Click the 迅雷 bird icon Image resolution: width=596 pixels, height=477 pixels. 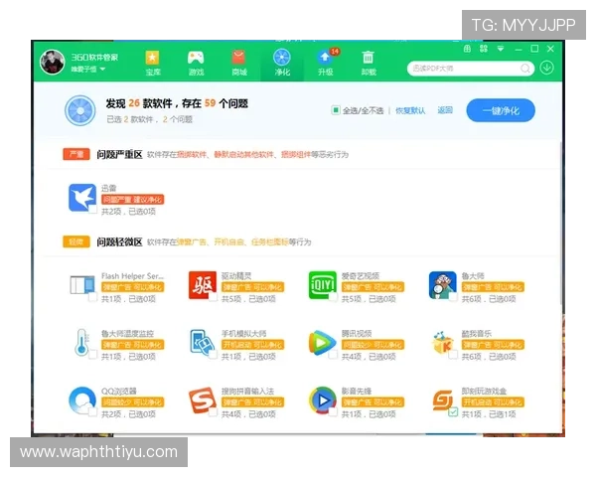click(x=82, y=198)
